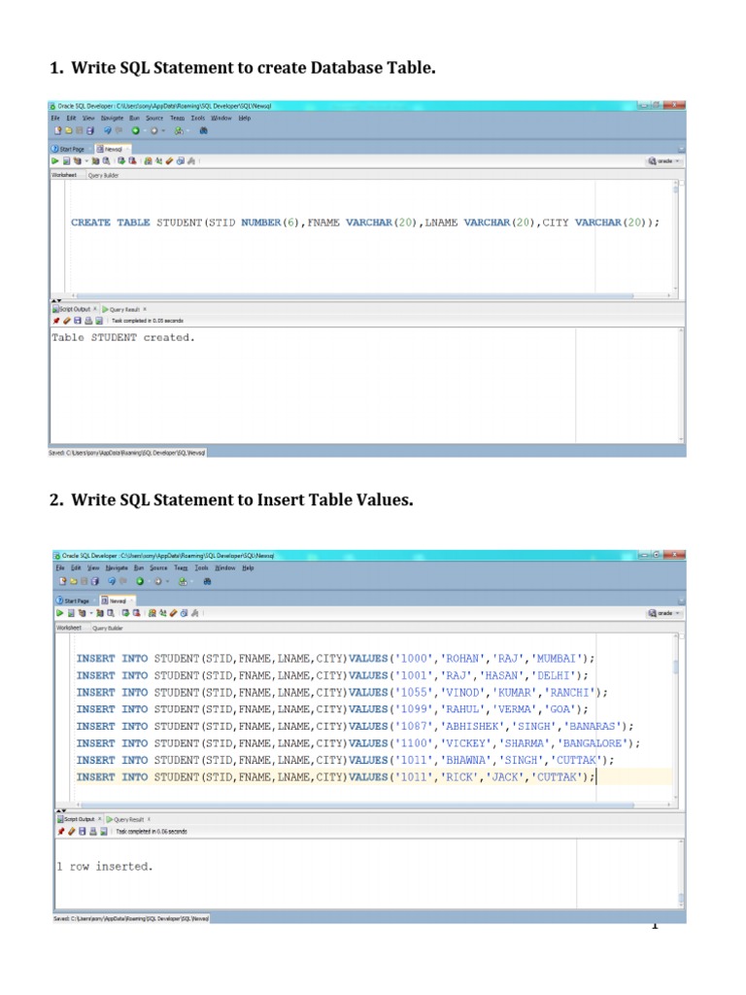Clear output eraser in Table STUDENT created panel
746x995 pixels.
pos(67,321)
